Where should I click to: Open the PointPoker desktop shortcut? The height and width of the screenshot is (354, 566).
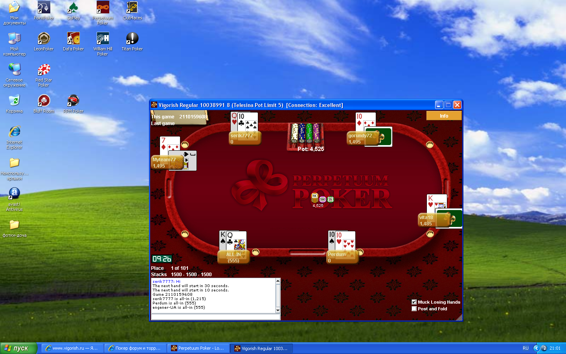44,11
